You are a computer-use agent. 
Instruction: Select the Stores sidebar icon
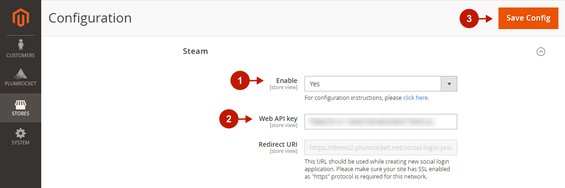21,107
